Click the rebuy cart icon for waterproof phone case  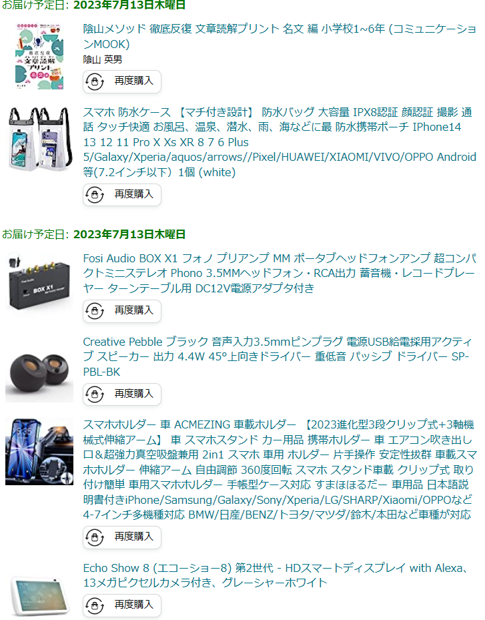[x=95, y=194]
